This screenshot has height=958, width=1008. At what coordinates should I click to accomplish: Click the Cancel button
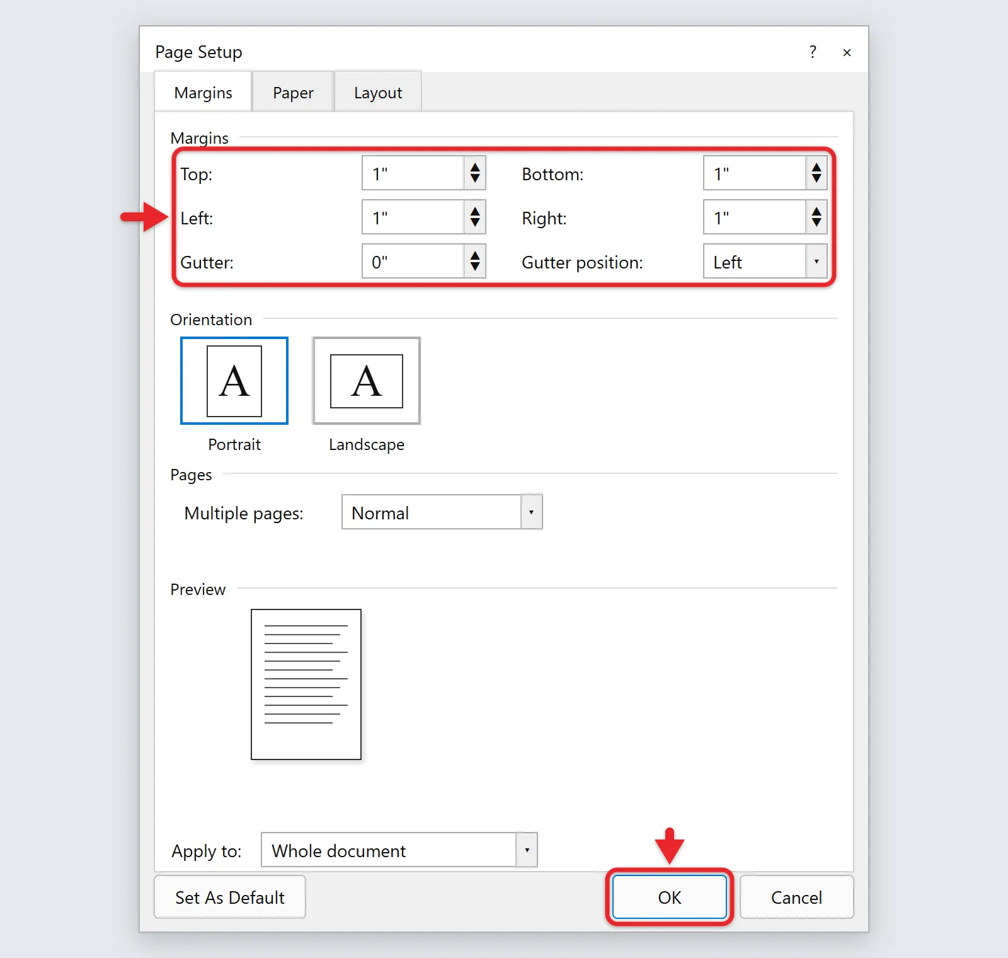(x=797, y=897)
